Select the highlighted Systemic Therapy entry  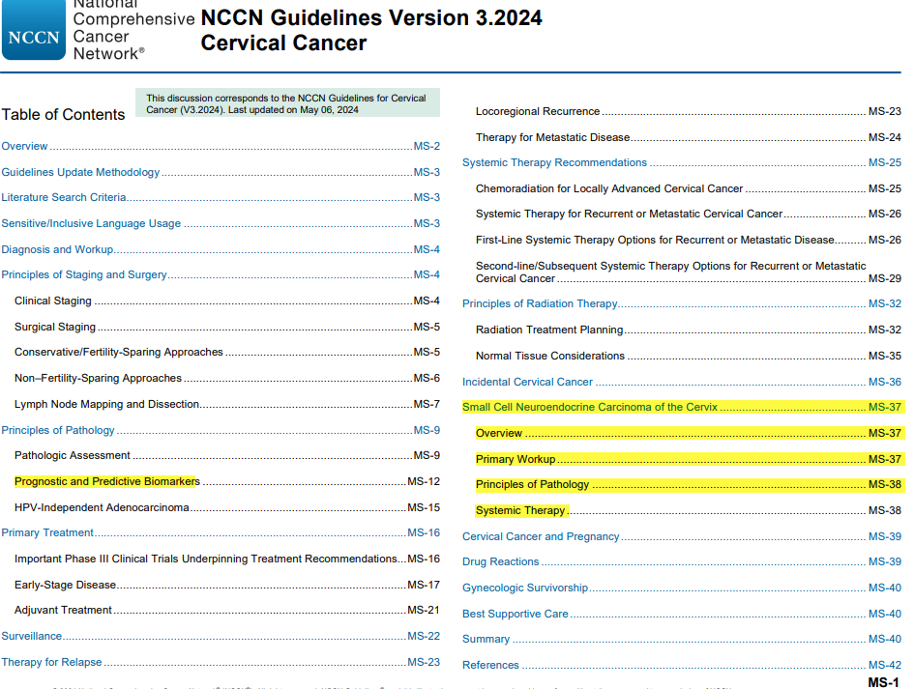pyautogui.click(x=689, y=511)
